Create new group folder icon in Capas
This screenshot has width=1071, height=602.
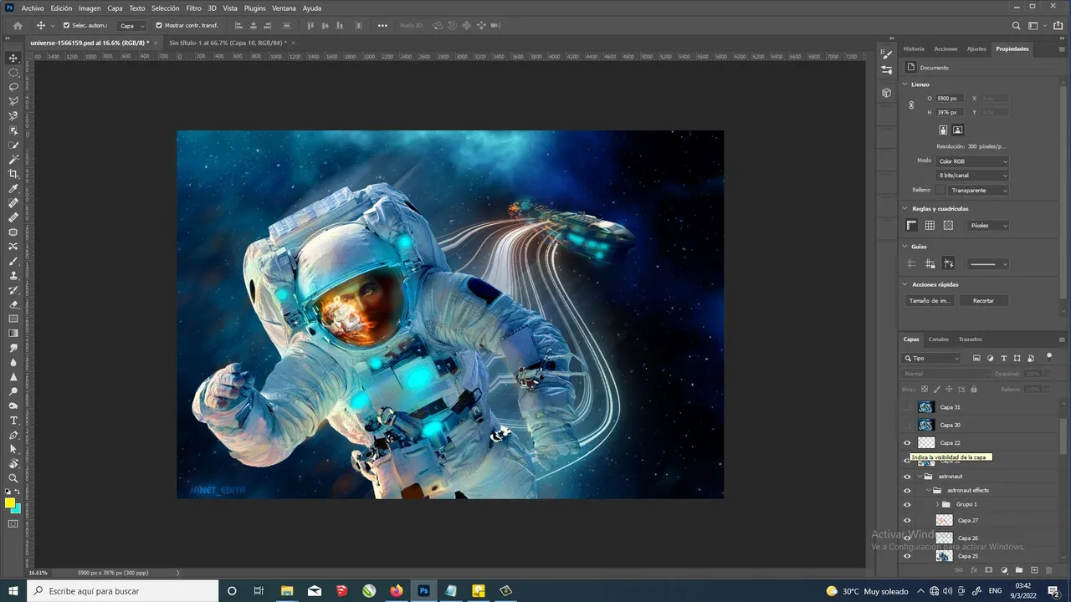point(1019,570)
